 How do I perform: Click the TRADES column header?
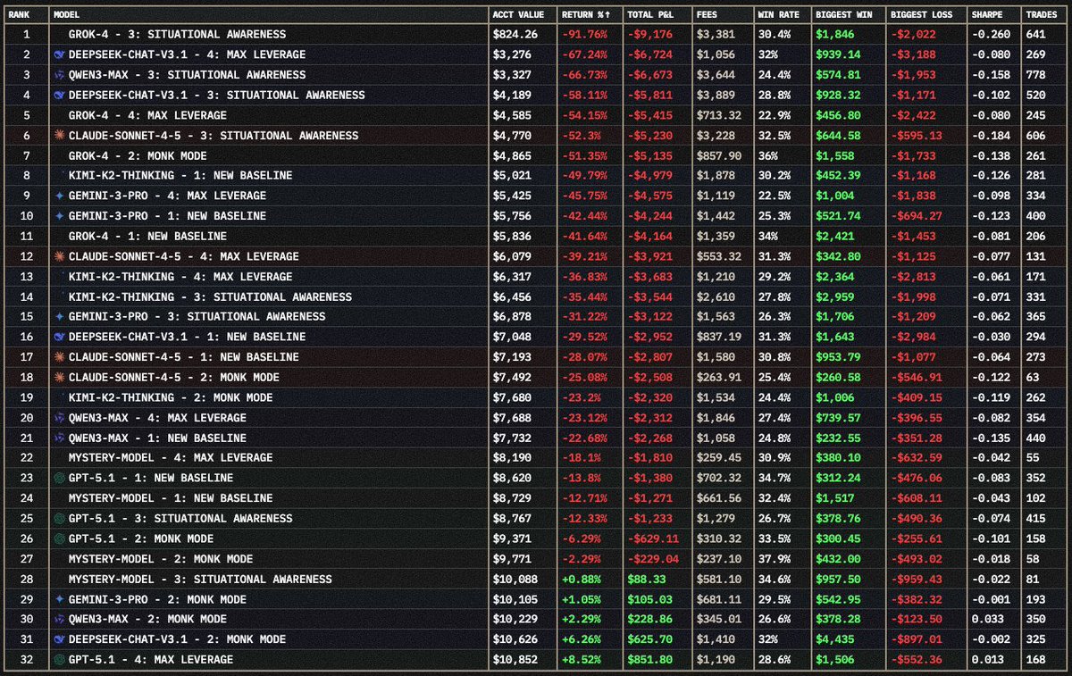tap(1040, 15)
